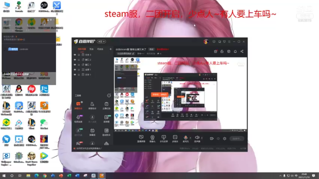This screenshot has width=319, height=179.
Task: Lock the 窗口 1 source layer
Action: click(x=79, y=65)
